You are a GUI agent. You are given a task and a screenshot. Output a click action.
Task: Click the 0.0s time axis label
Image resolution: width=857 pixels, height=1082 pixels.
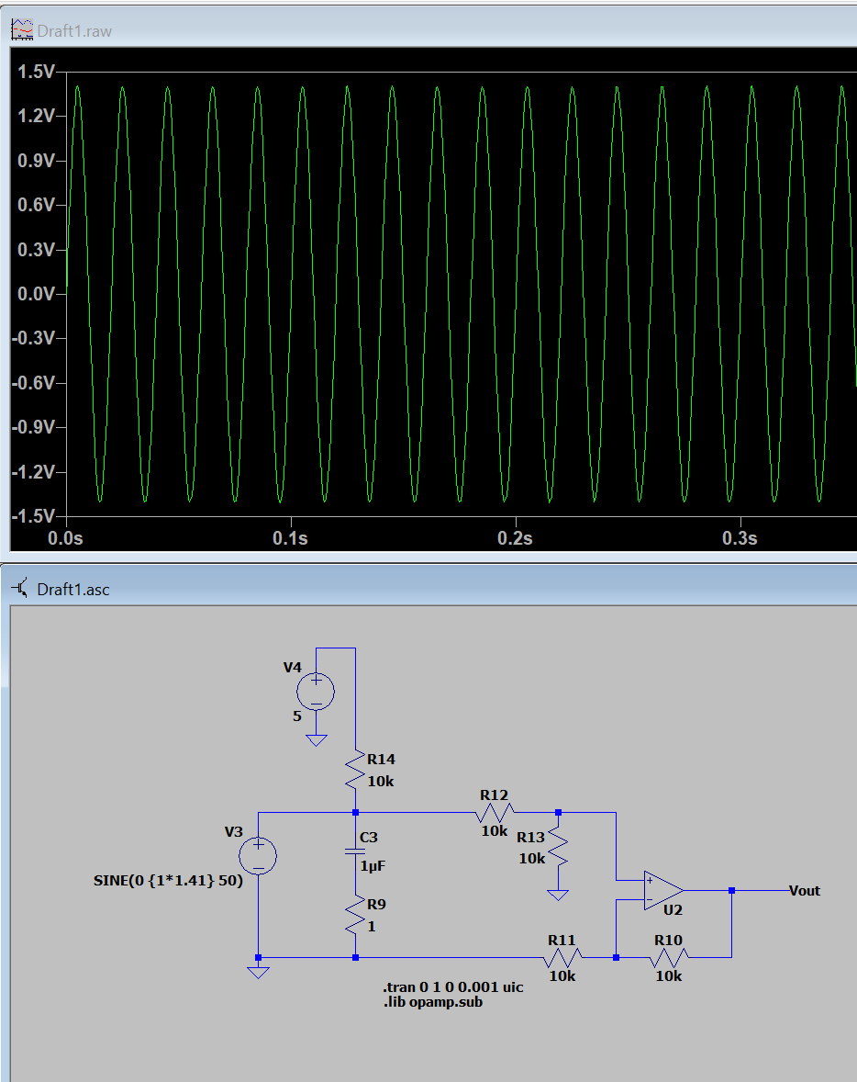point(65,538)
